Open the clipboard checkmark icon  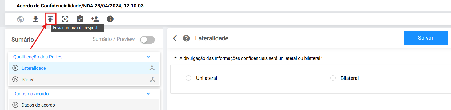[80, 19]
